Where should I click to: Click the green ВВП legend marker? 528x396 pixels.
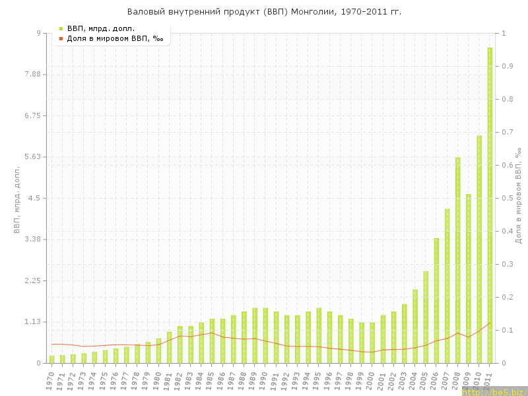[x=61, y=28]
